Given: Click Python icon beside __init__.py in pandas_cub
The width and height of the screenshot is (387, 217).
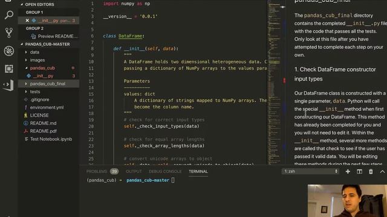Looking at the screenshot, I should 28,76.
